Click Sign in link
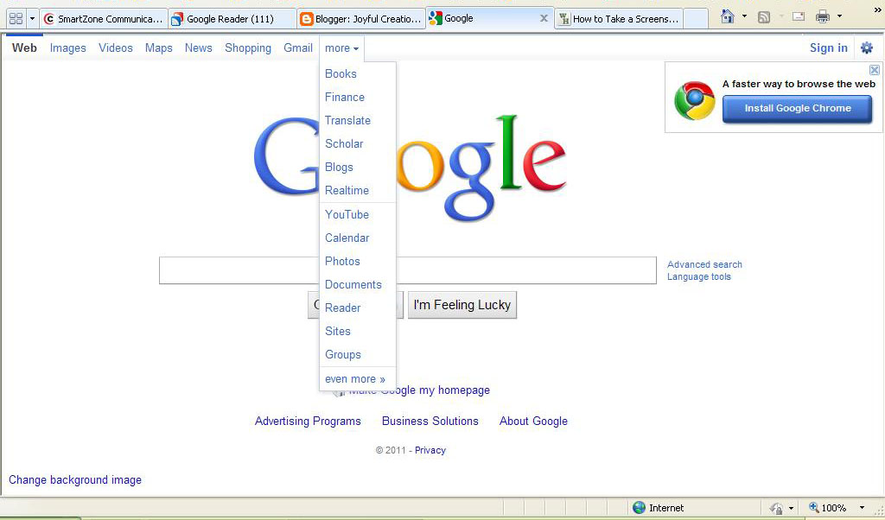The width and height of the screenshot is (885, 520). [x=829, y=48]
